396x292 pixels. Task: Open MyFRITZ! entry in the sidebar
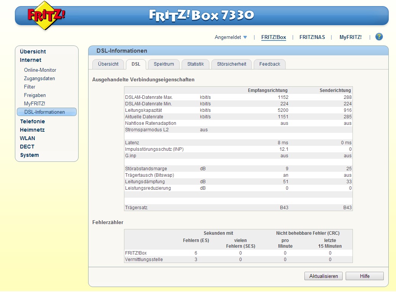35,103
